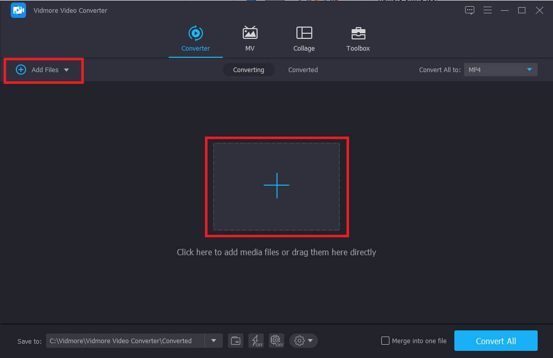Switch to the Converted tab

(303, 70)
